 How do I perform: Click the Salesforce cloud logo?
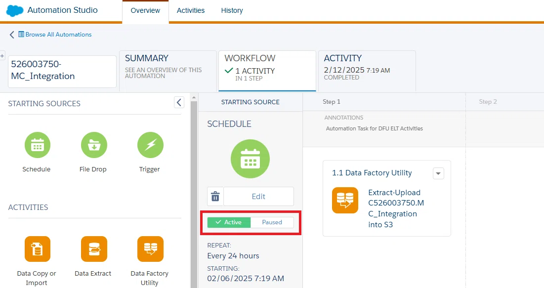pyautogui.click(x=15, y=11)
